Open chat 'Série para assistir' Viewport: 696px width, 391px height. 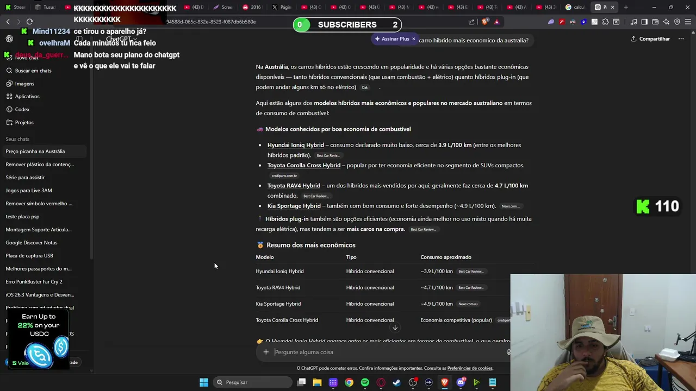[x=43, y=178]
